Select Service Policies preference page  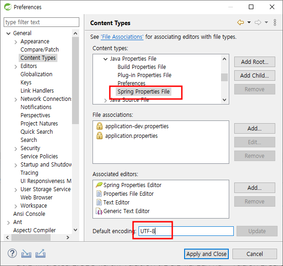tap(39, 156)
